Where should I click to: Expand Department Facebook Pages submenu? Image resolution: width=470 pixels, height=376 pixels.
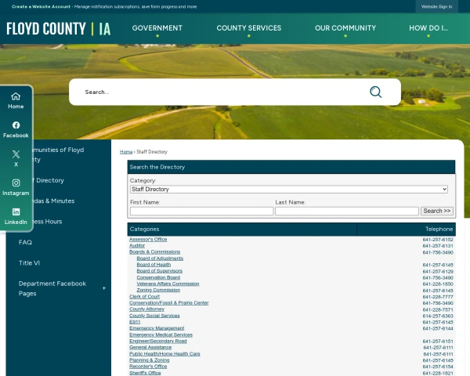[x=103, y=288]
